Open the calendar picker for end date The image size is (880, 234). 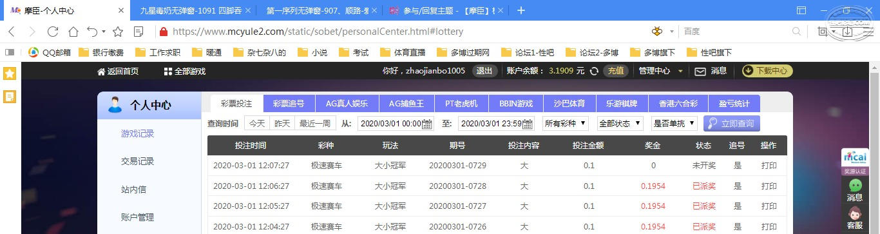(x=528, y=124)
